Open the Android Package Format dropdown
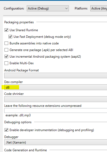This screenshot has width=107, height=152. [x=56, y=76]
